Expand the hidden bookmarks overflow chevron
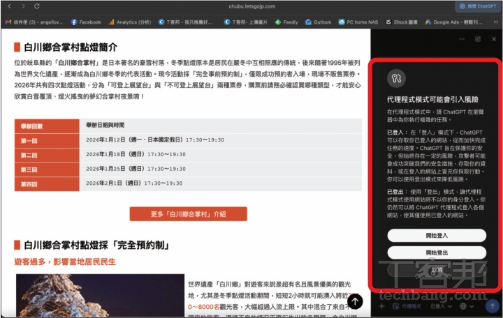Viewport: 503px width, 318px height. click(495, 22)
